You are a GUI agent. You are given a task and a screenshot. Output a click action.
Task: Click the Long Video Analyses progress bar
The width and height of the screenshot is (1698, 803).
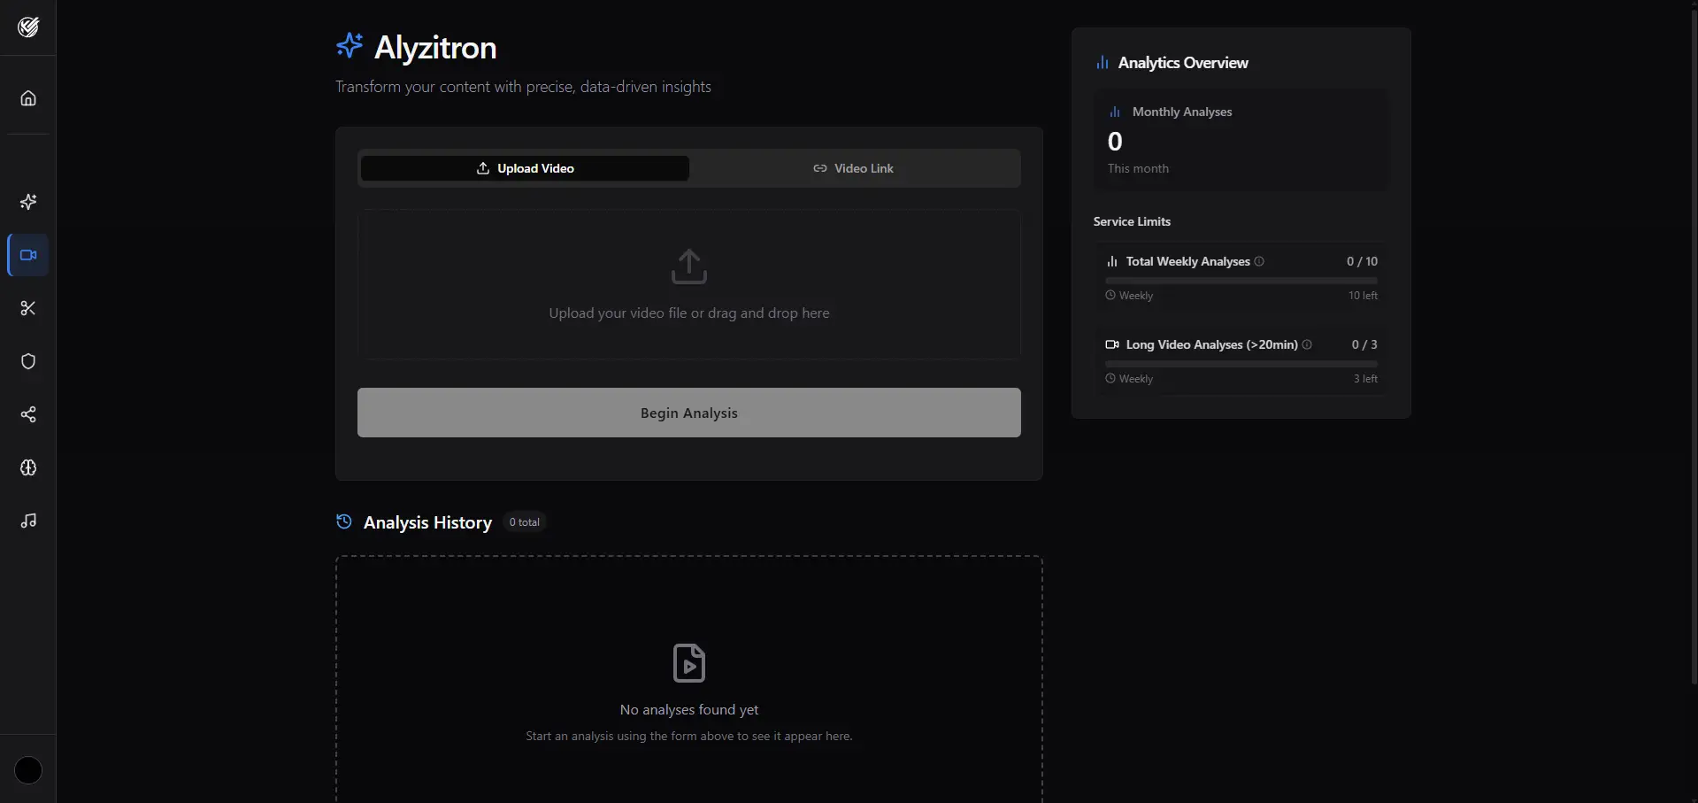tap(1241, 364)
